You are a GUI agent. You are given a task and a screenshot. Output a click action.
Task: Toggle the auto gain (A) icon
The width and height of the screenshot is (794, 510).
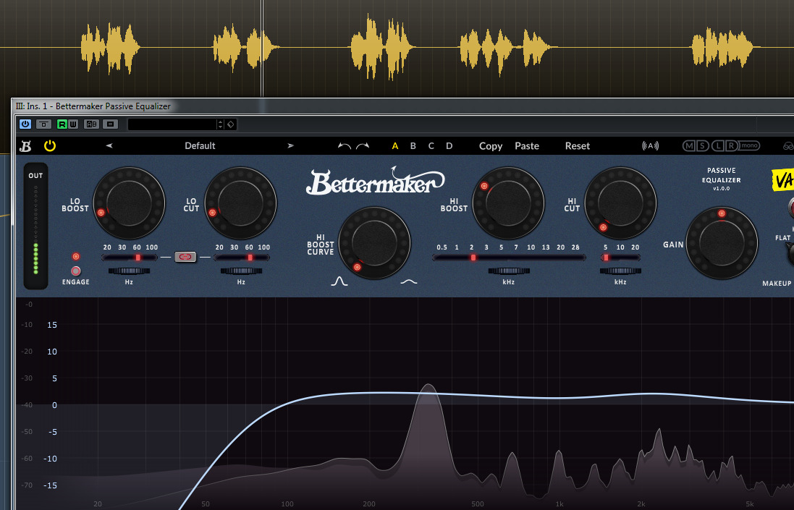click(650, 145)
